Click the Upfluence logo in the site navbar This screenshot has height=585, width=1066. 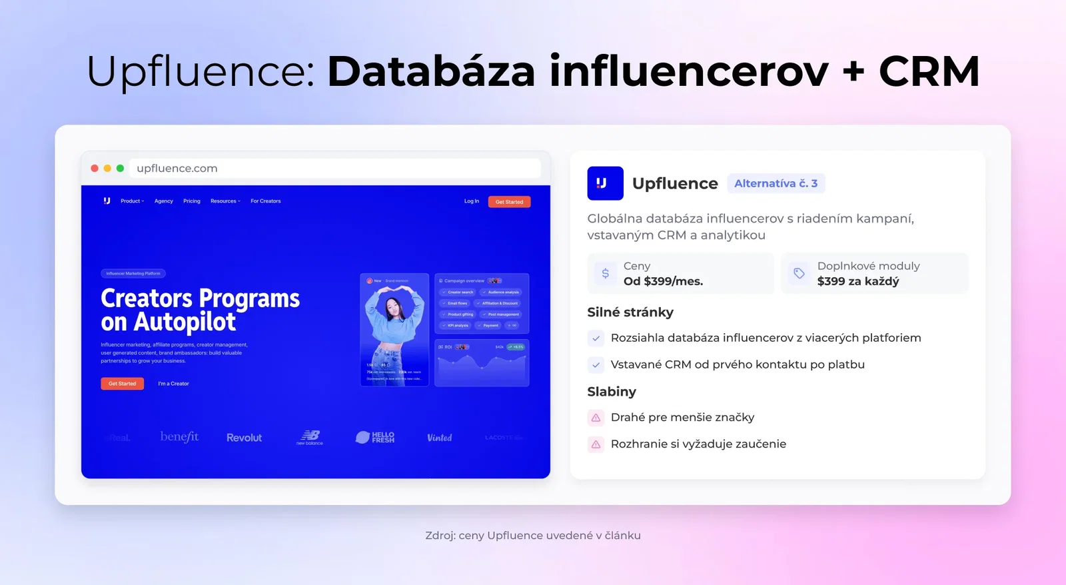(x=107, y=201)
